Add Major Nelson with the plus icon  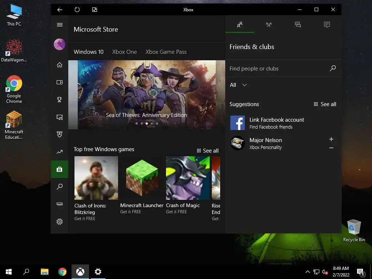[331, 139]
